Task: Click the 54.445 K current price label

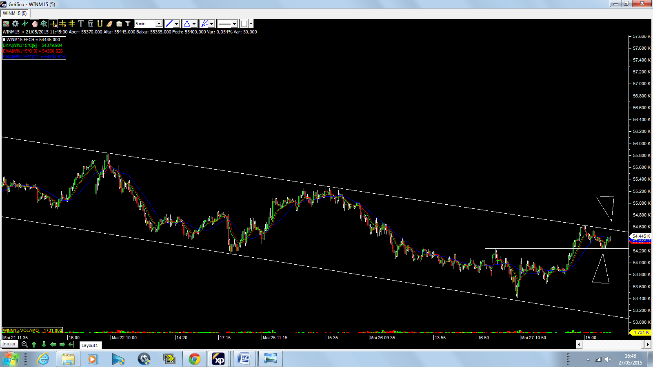Action: tap(641, 236)
